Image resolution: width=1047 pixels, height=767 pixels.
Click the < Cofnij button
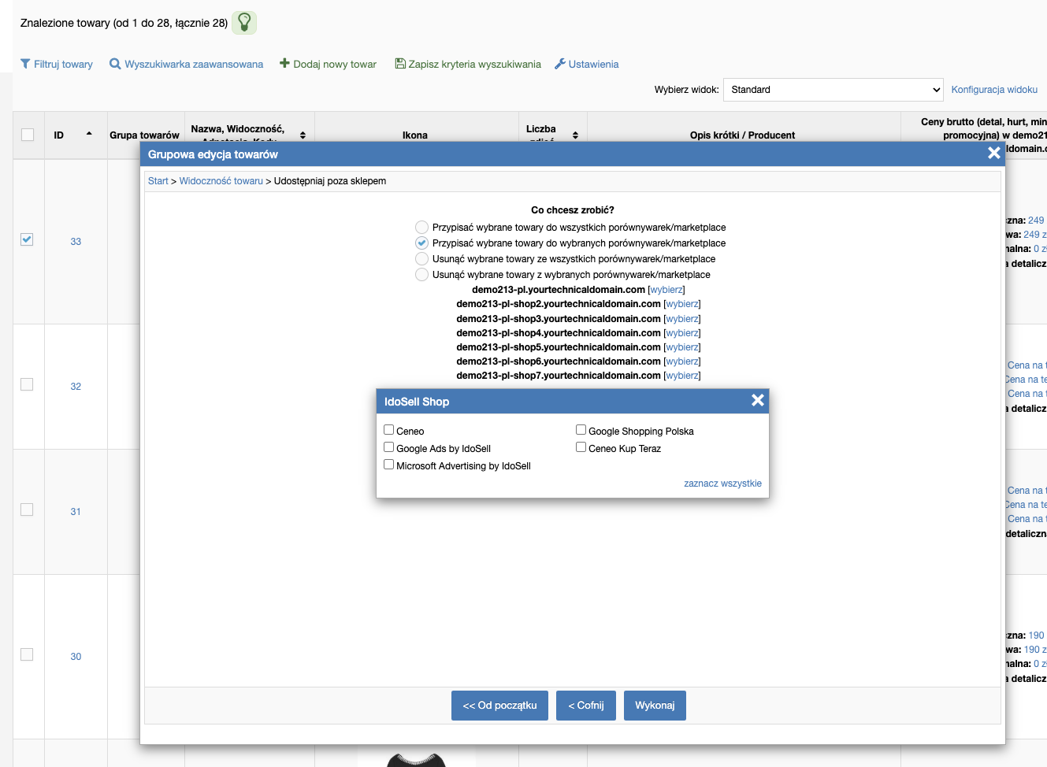tap(586, 706)
